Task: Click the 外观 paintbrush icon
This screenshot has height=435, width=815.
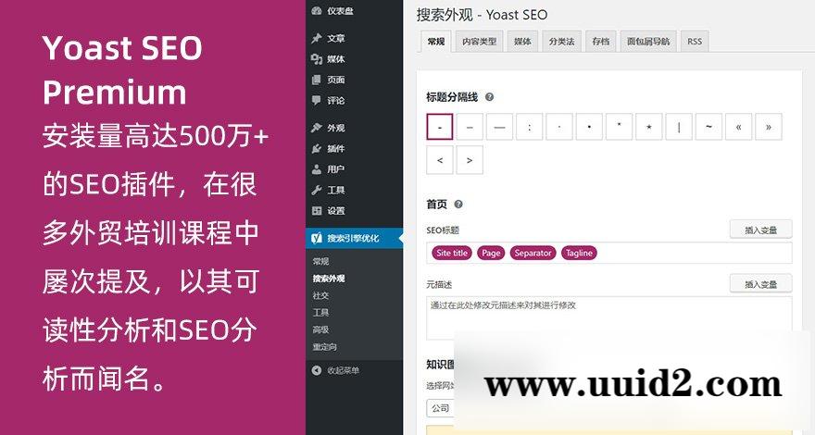Action: (317, 128)
